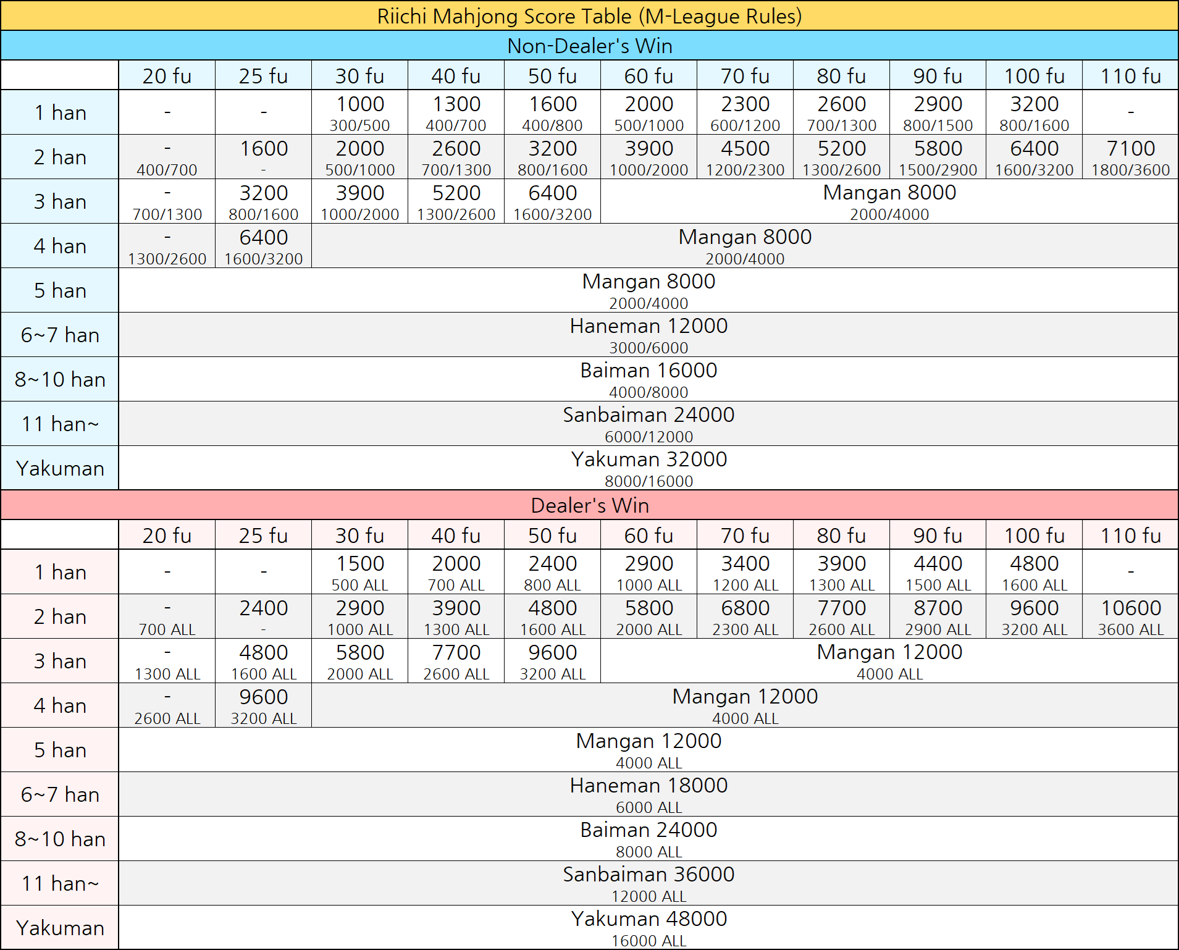1179x950 pixels.
Task: Click the 6800 cell with 2300 ALL
Action: click(745, 616)
